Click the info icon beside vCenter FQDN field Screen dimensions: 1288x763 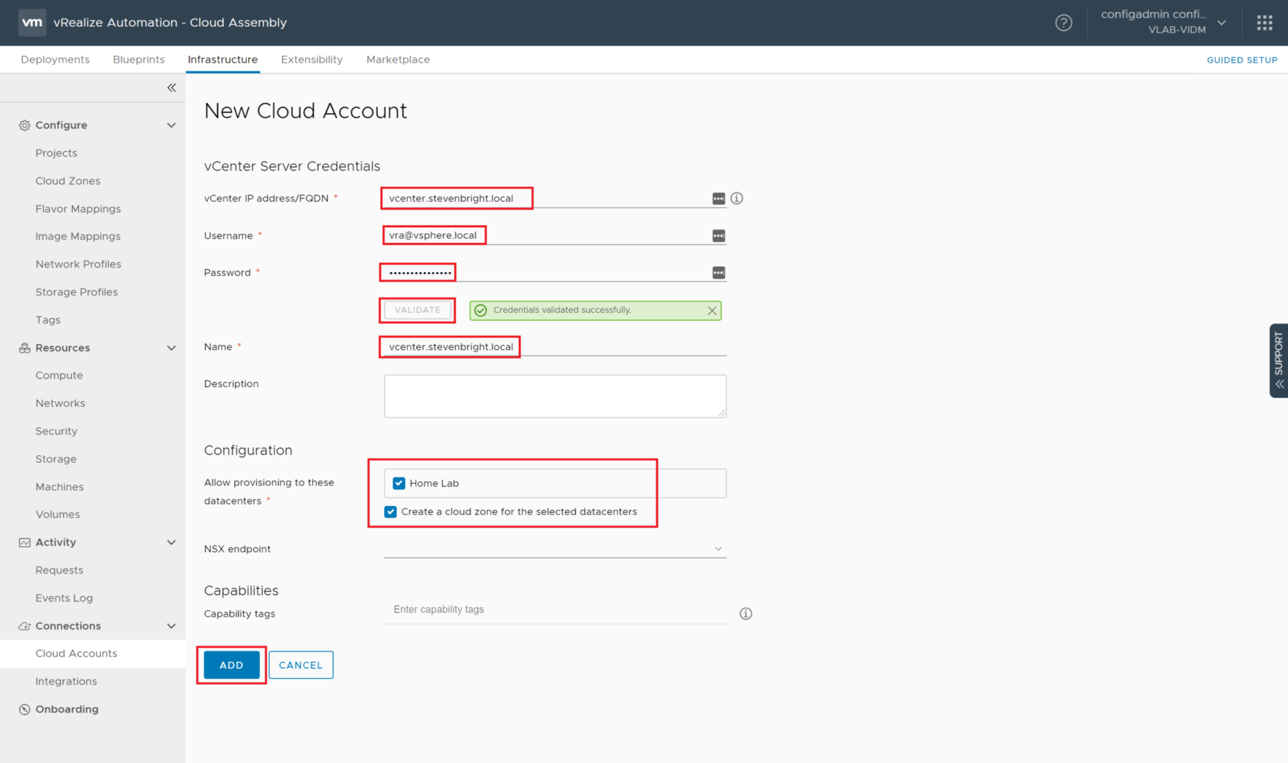(736, 199)
